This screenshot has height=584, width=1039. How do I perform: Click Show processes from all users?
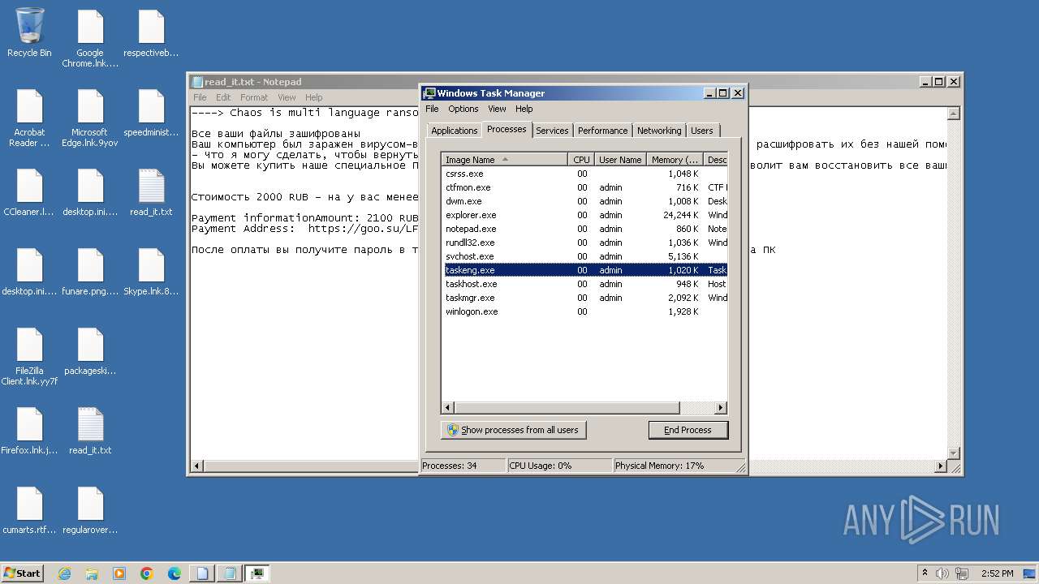click(514, 430)
